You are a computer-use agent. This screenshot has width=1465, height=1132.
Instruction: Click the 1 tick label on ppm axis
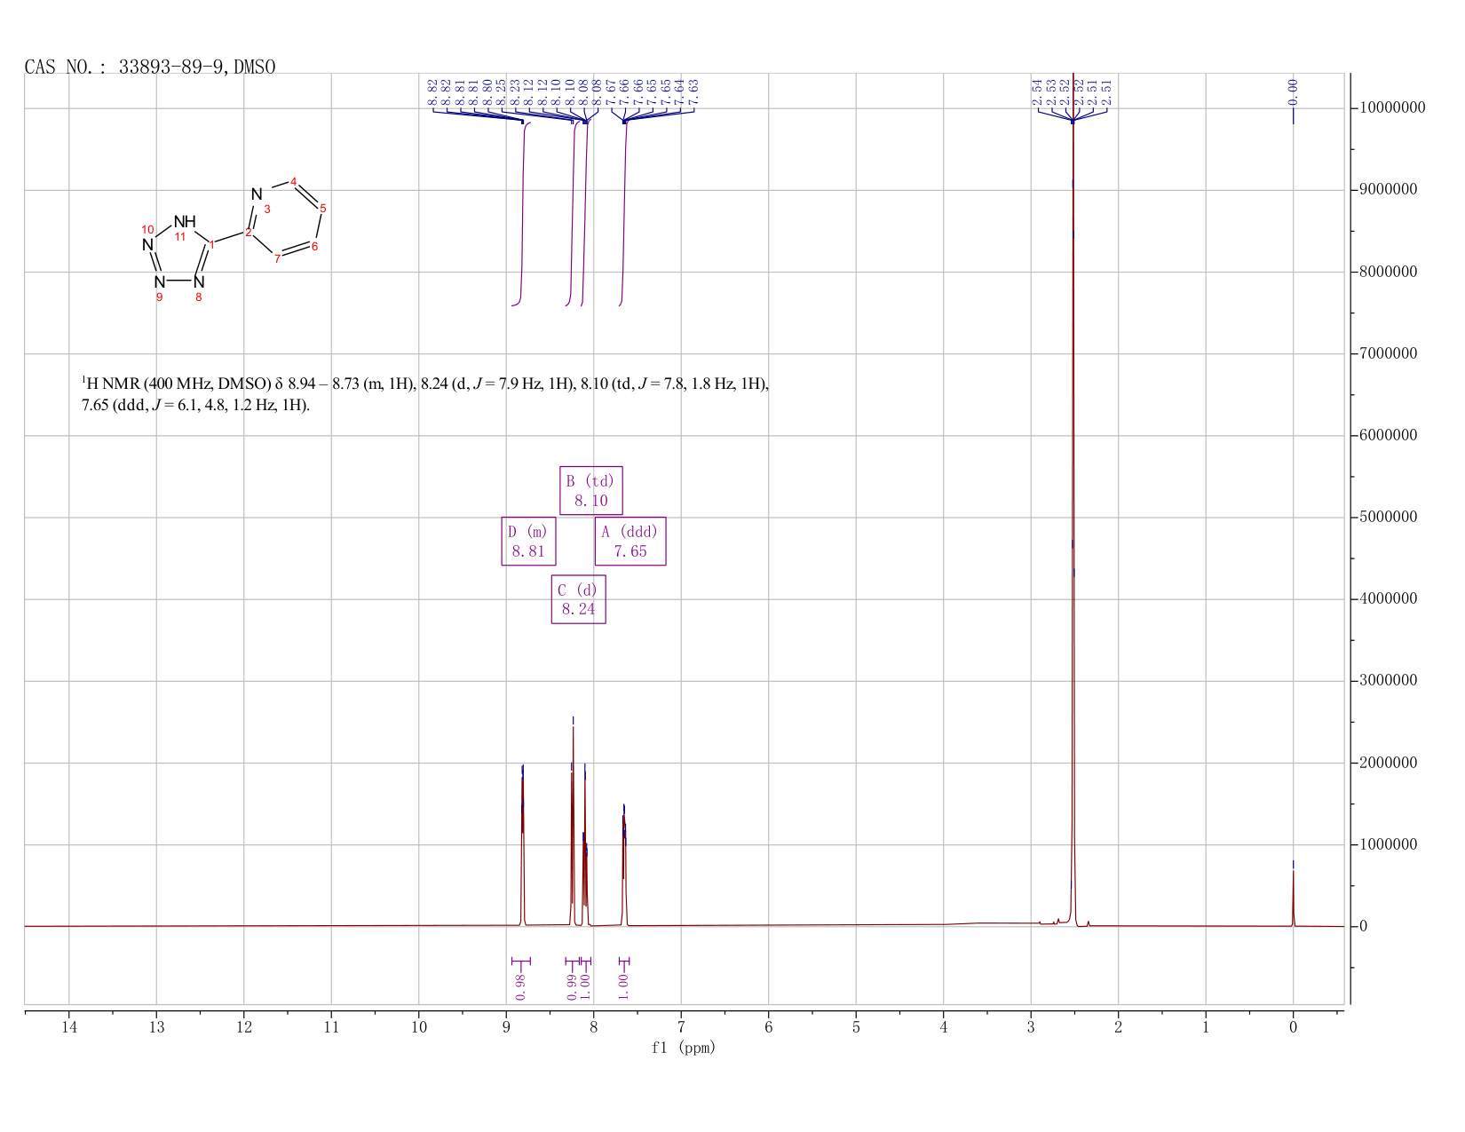coord(1206,1027)
